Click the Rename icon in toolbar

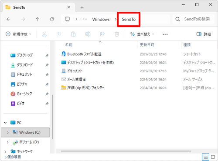[x=88, y=34]
